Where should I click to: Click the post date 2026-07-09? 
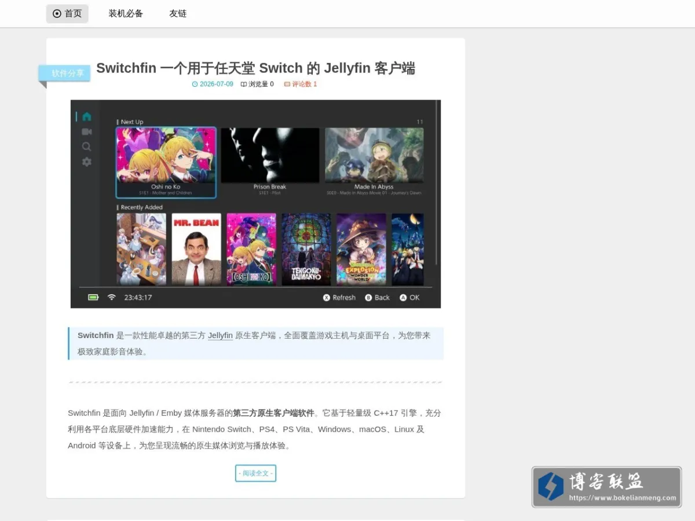pyautogui.click(x=213, y=84)
